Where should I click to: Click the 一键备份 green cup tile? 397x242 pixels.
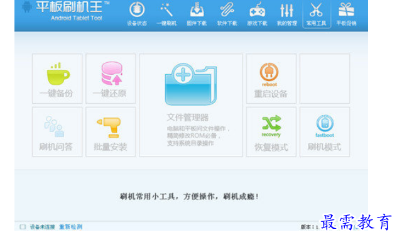(x=57, y=79)
